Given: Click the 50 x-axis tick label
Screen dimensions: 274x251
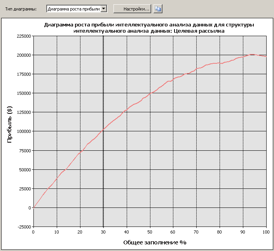Looking at the screenshot, I should pos(150,232).
